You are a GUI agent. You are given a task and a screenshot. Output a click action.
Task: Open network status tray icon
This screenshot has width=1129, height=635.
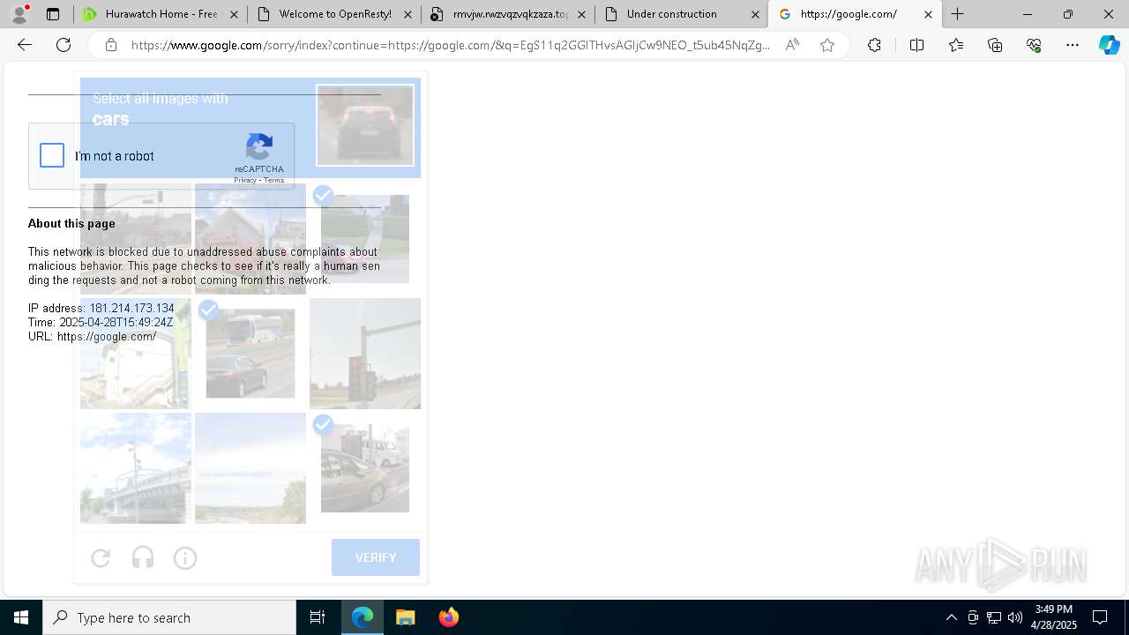pyautogui.click(x=994, y=617)
